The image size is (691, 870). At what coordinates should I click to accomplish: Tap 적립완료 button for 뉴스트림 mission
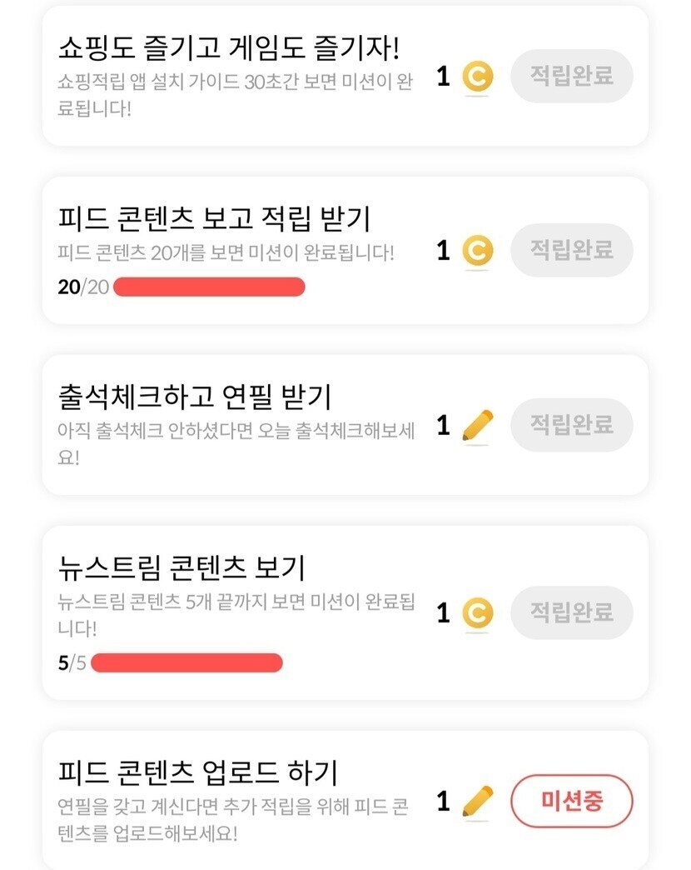click(x=572, y=612)
